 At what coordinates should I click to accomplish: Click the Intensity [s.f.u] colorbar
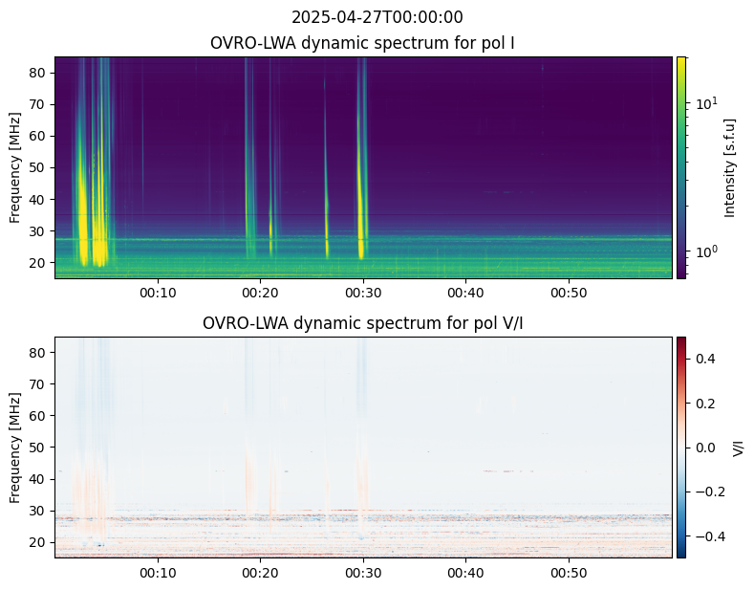(x=681, y=167)
